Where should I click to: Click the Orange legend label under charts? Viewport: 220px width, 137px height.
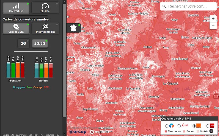point(38,87)
